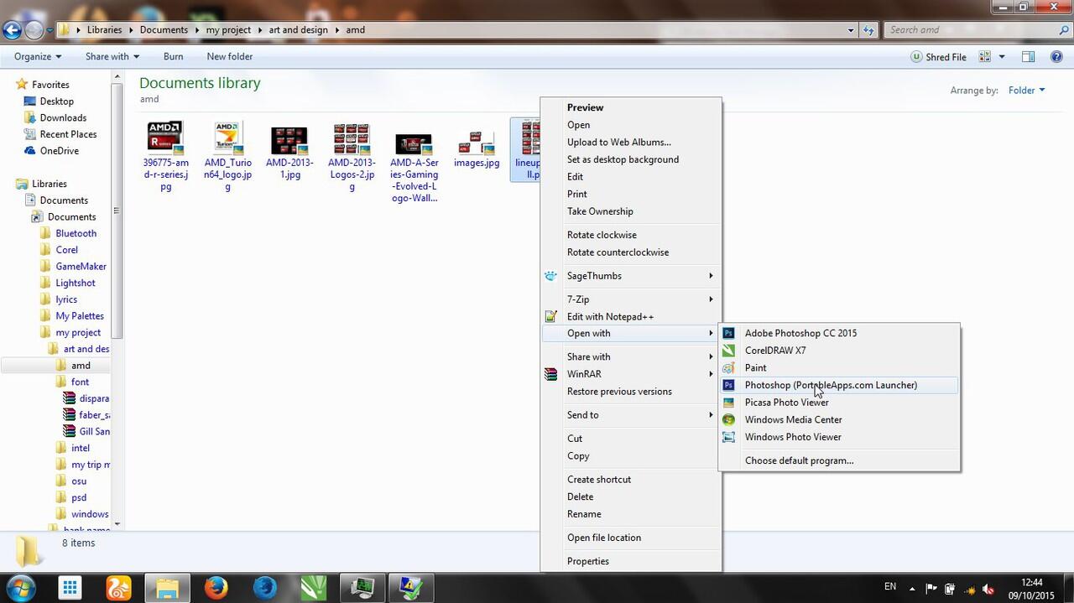The image size is (1074, 603).
Task: Click the Windows Media Center icon
Action: pos(728,419)
